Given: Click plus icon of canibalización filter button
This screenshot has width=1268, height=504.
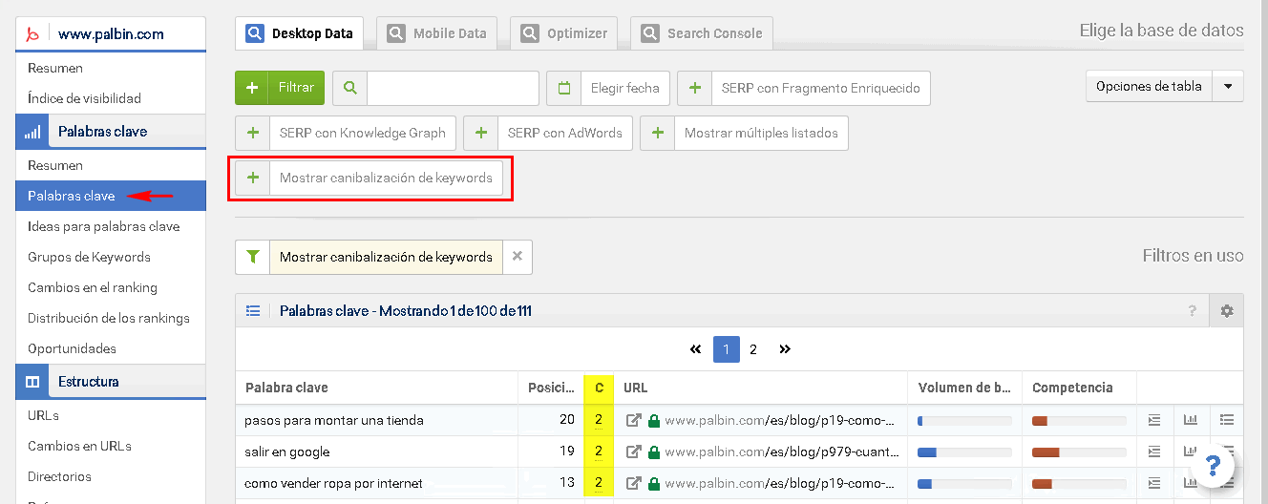Looking at the screenshot, I should pos(253,178).
